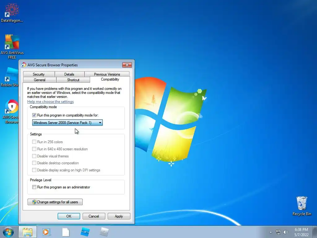Toggle Disable desktop composition checkbox
The image size is (317, 238).
pyautogui.click(x=34, y=163)
